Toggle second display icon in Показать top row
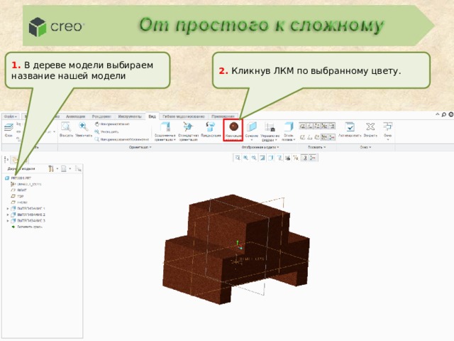The height and width of the screenshot is (341, 454). click(310, 126)
